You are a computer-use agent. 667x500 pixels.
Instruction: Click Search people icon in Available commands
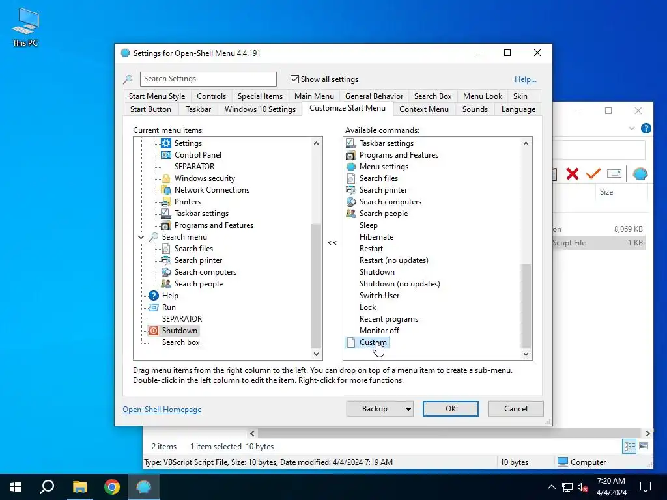pyautogui.click(x=350, y=214)
